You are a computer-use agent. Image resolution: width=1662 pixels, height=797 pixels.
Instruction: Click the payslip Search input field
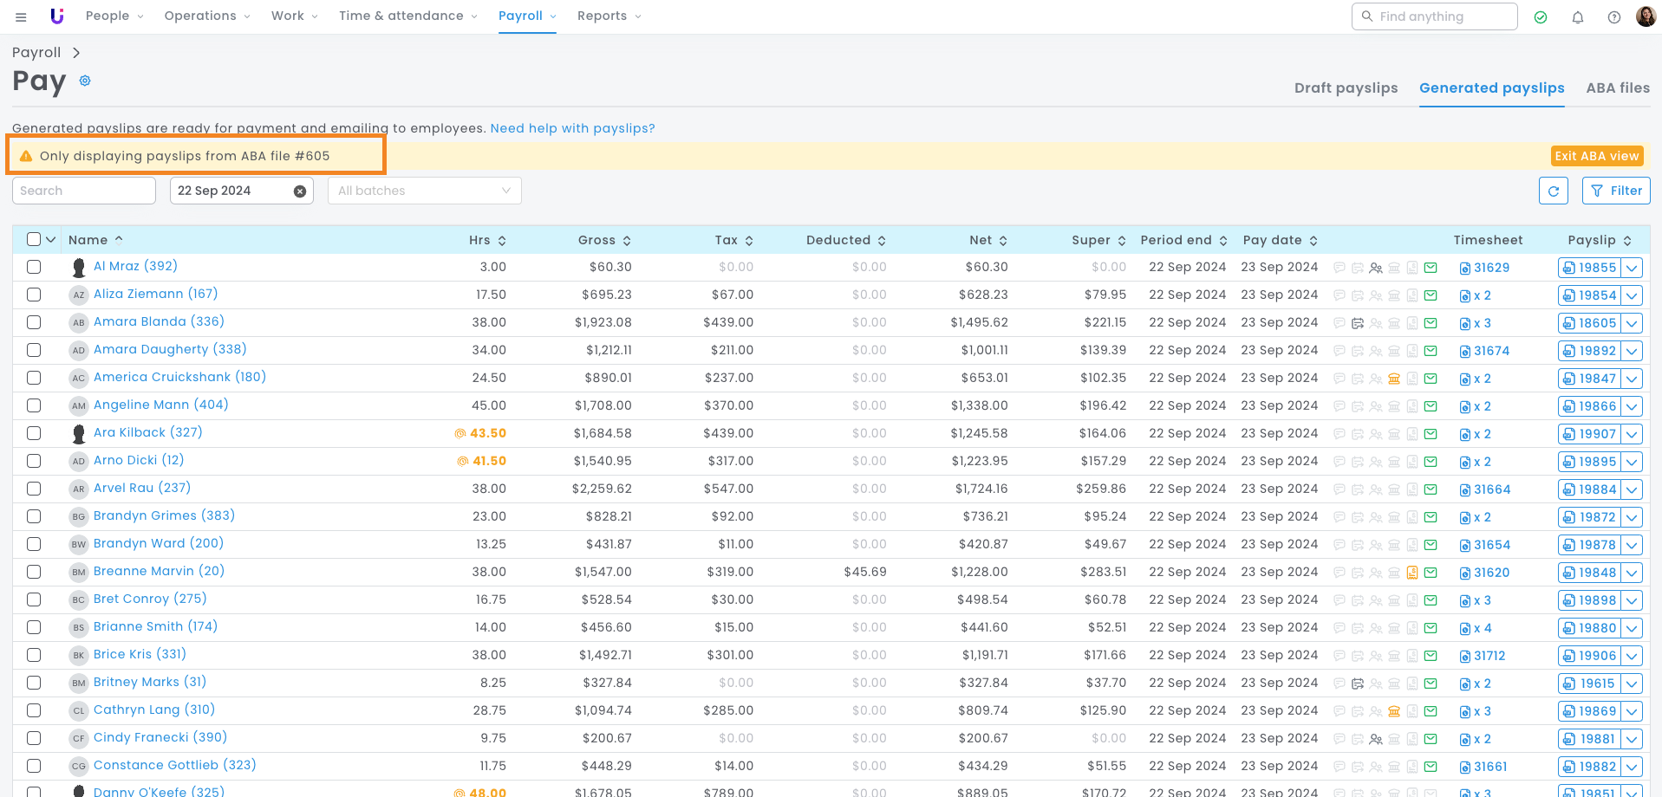84,191
